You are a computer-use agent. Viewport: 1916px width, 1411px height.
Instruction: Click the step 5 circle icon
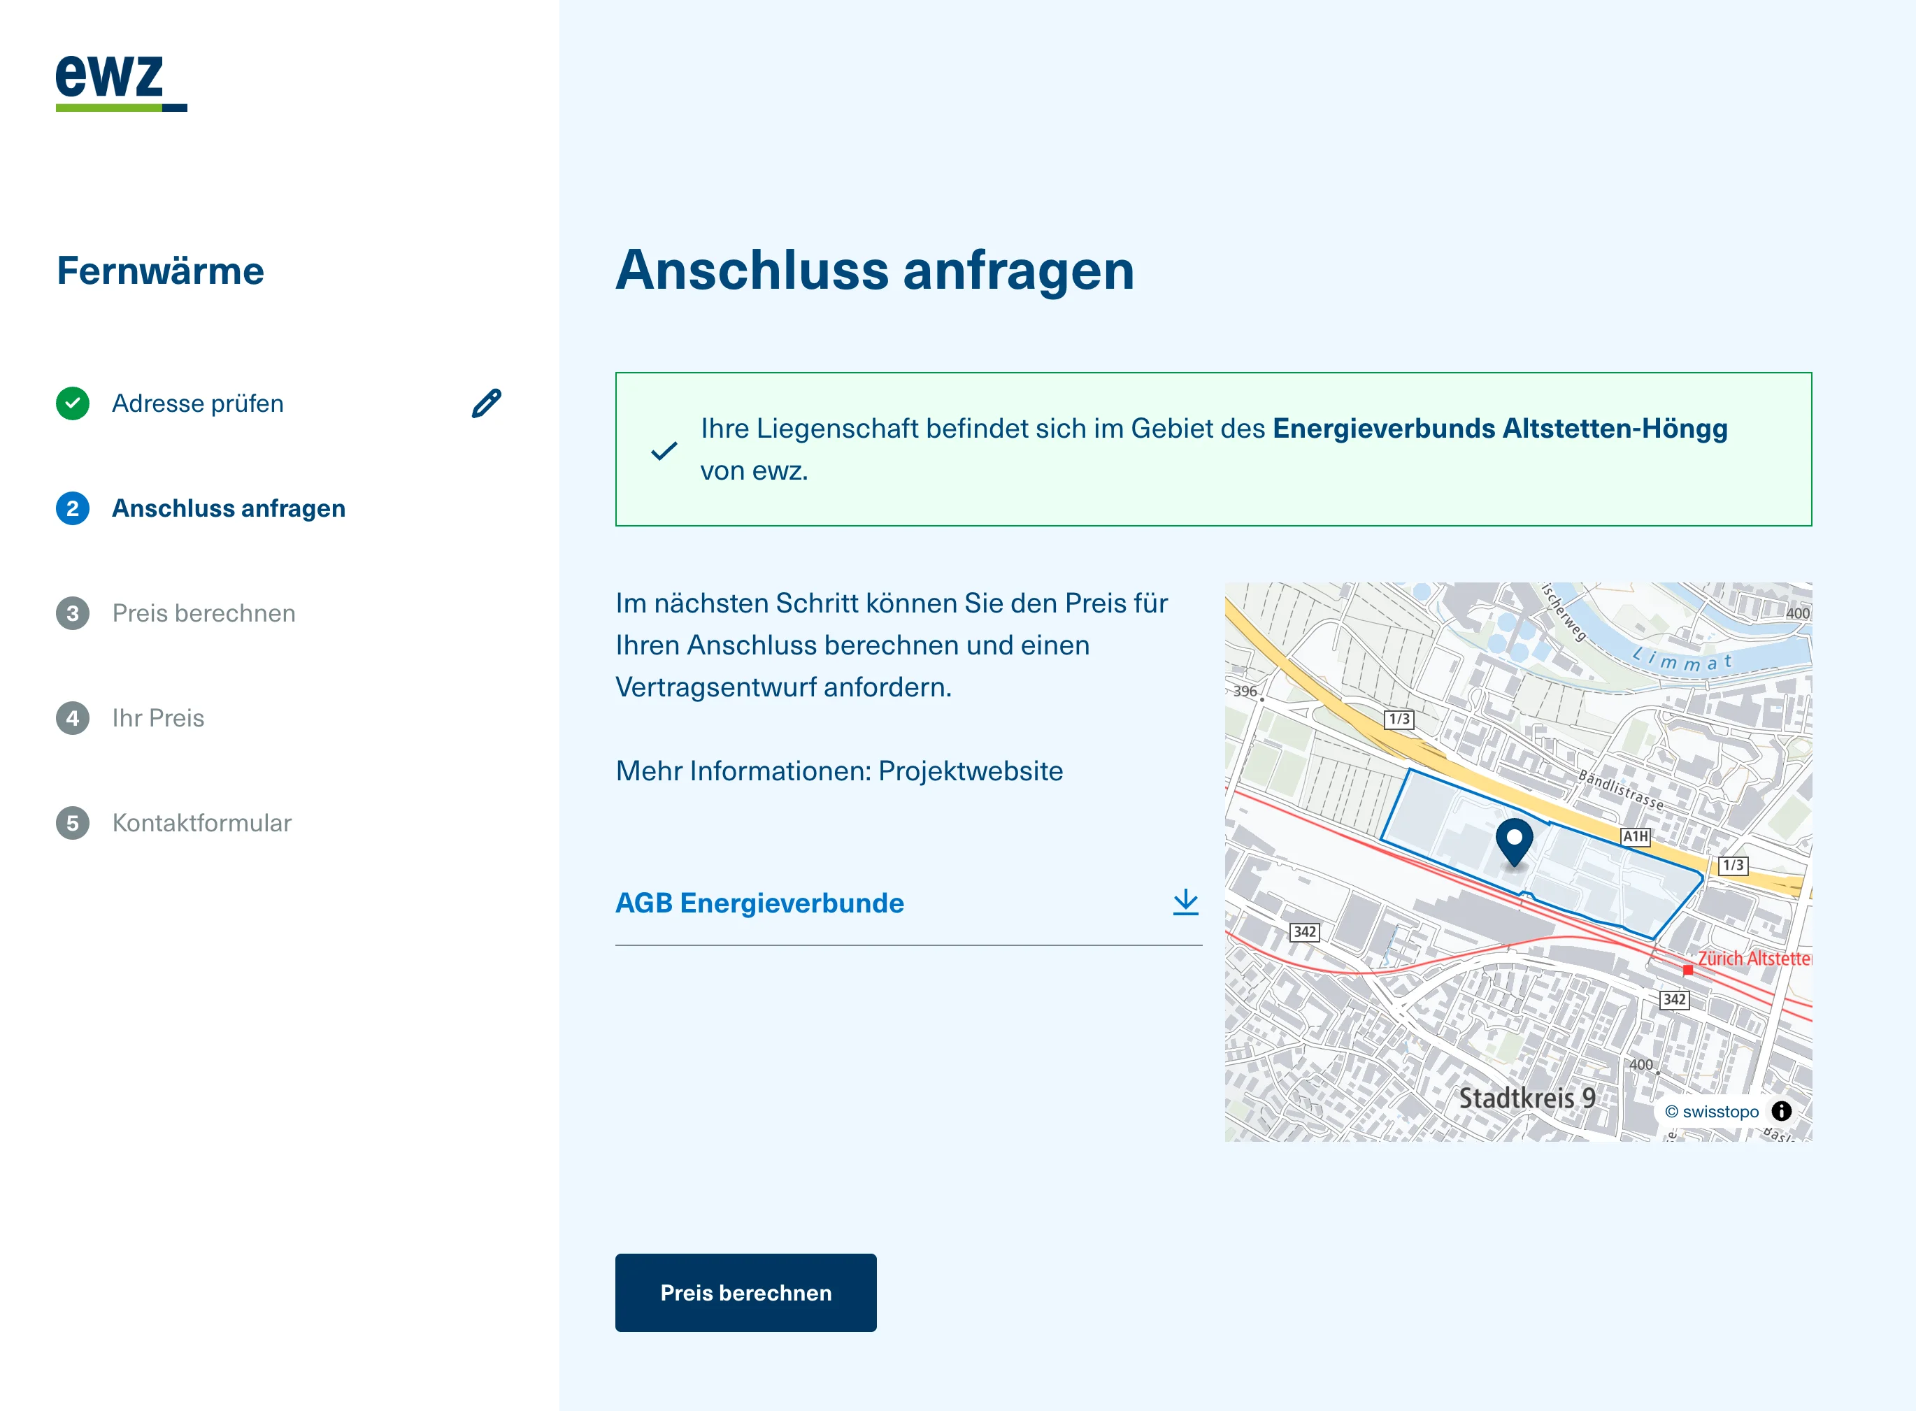tap(73, 824)
